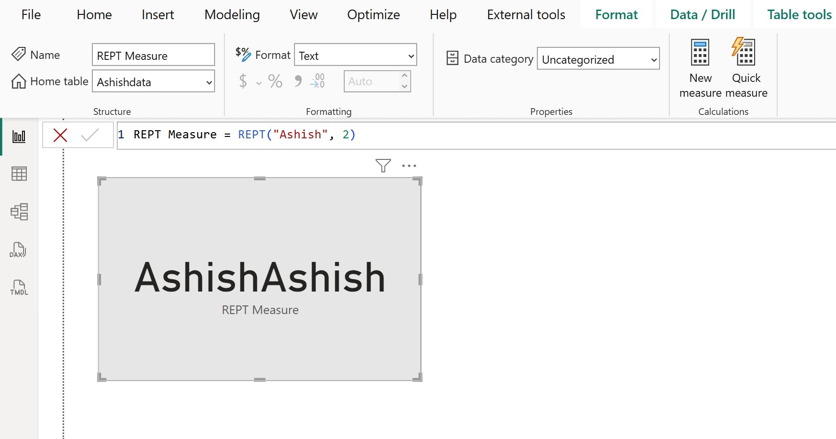The height and width of the screenshot is (439, 836).
Task: Open more options on the card visual
Action: [x=410, y=165]
